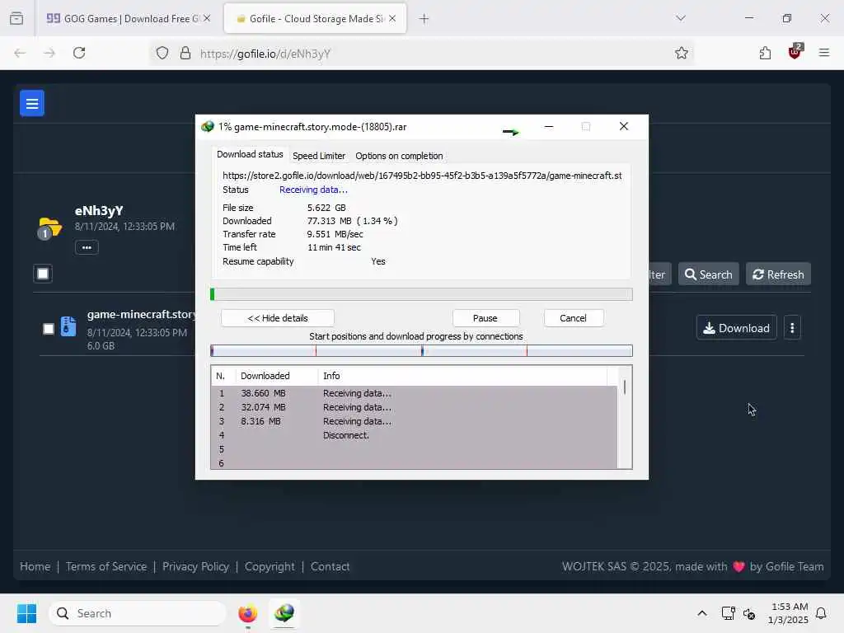Open the uBlock Origin extension icon
Viewport: 844px width, 633px height.
pyautogui.click(x=795, y=52)
